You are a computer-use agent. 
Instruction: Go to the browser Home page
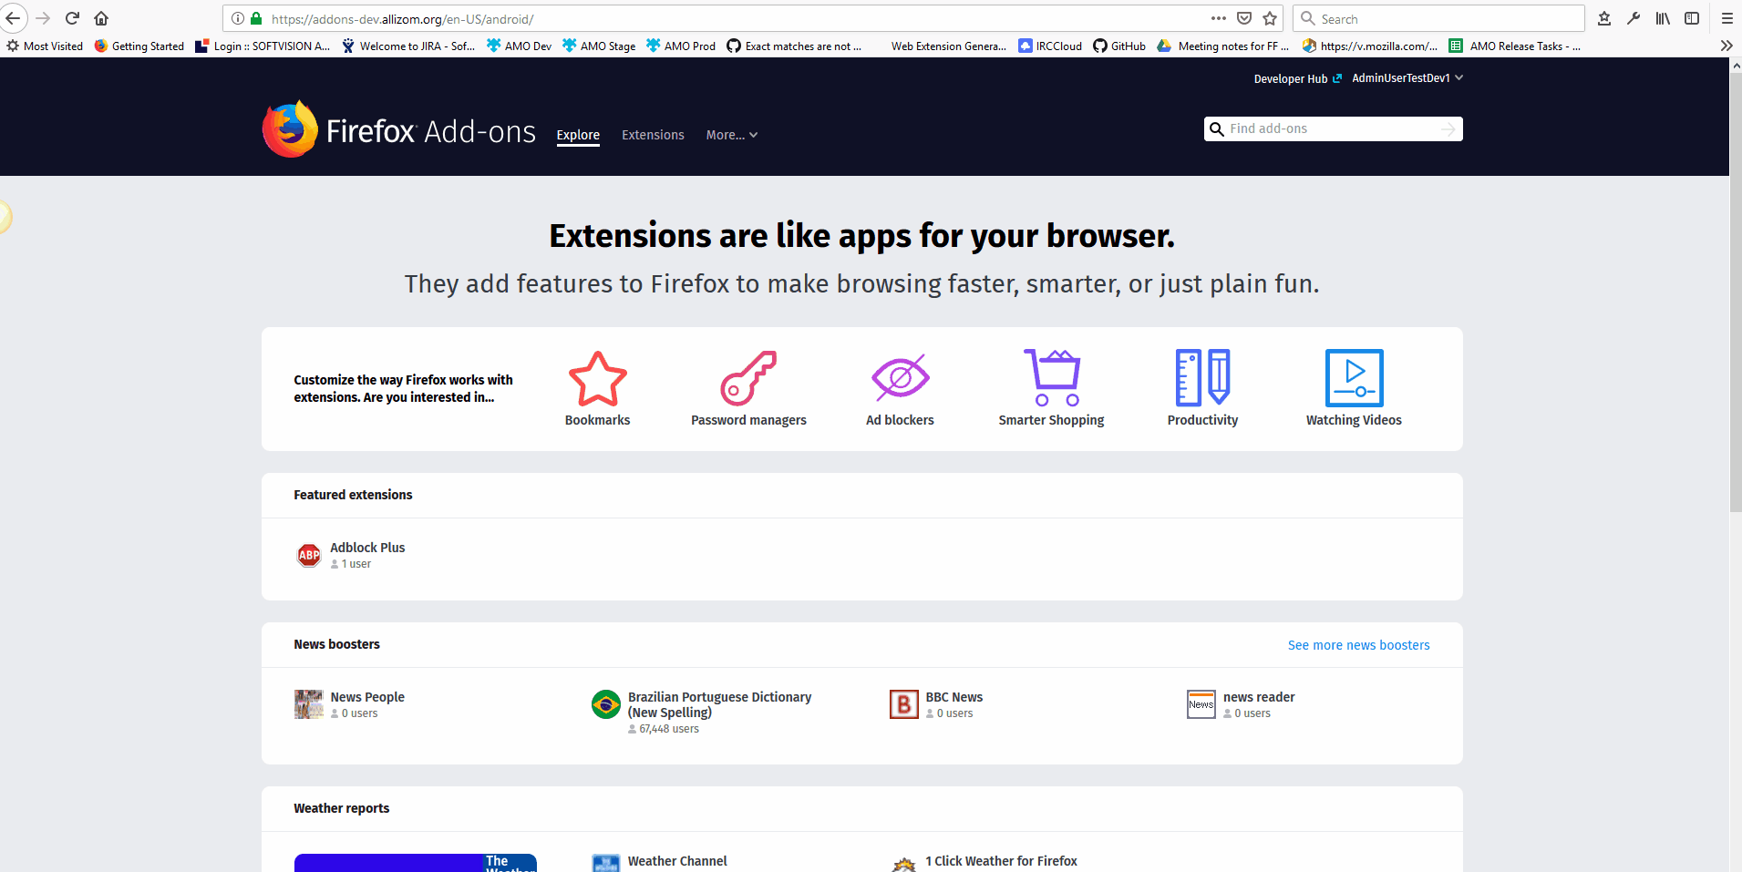point(101,18)
